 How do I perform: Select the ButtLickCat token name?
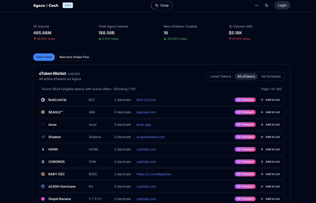[x=57, y=100]
